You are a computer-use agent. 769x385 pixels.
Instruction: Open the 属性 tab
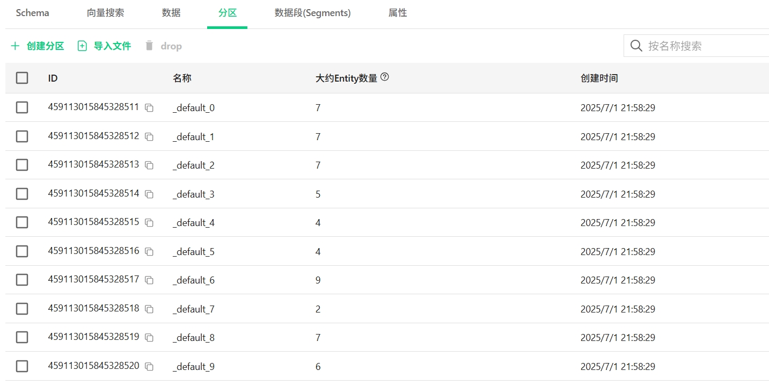[x=398, y=13]
